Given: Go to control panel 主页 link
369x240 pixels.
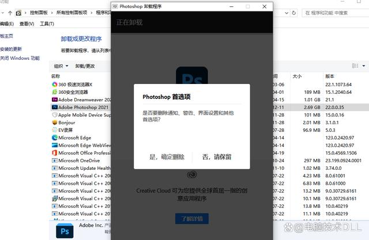Looking at the screenshot, I should point(6,36).
